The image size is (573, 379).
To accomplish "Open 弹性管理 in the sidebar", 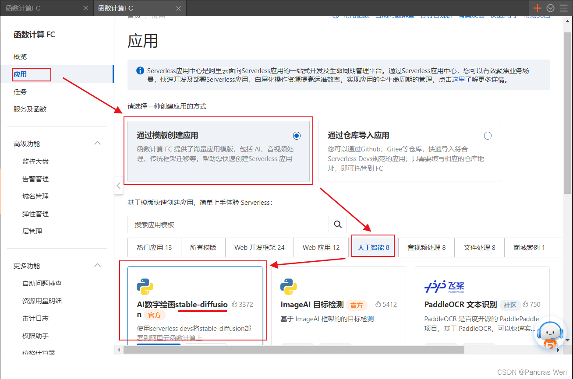I will [x=35, y=214].
